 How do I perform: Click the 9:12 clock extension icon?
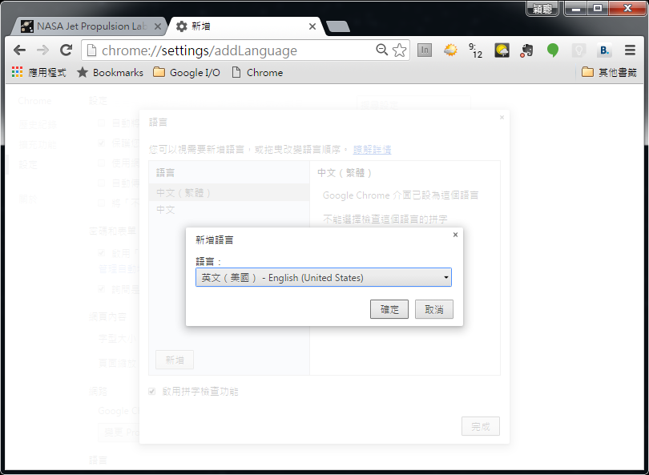[476, 50]
